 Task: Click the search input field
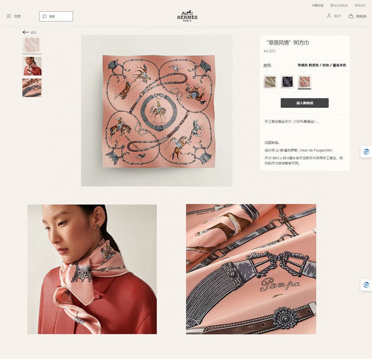point(56,16)
